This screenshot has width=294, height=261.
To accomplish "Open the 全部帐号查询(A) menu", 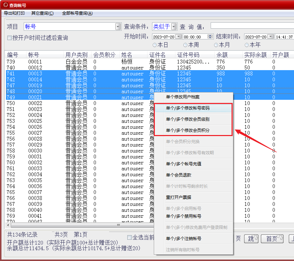I will [x=77, y=13].
